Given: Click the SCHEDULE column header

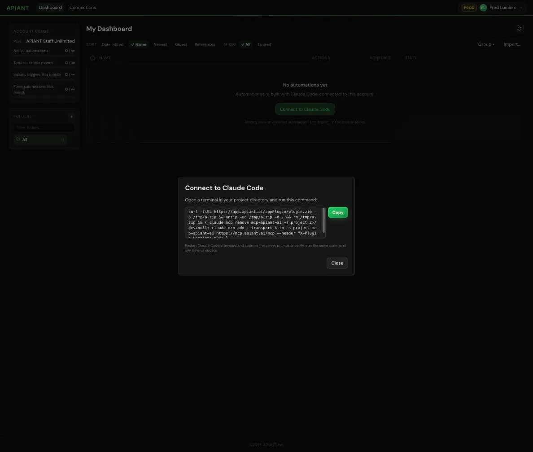Looking at the screenshot, I should coord(380,58).
